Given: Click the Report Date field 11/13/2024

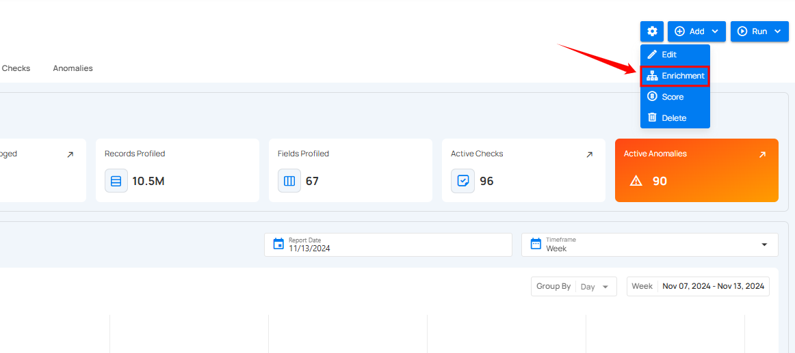Looking at the screenshot, I should point(388,244).
